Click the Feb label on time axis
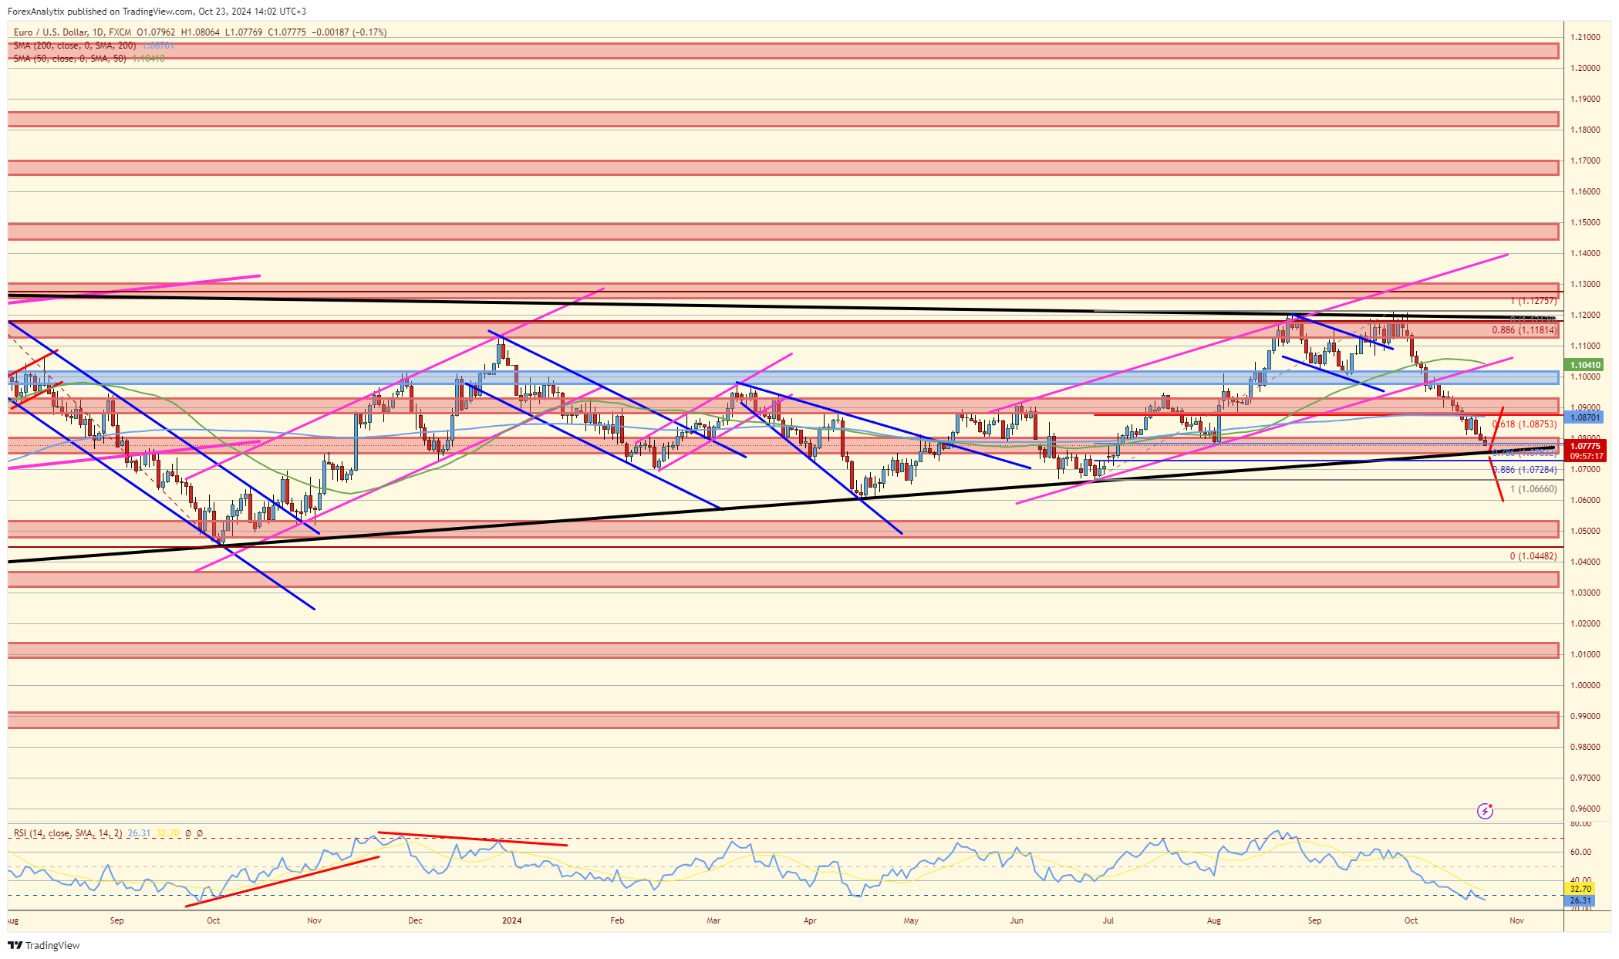 point(616,920)
